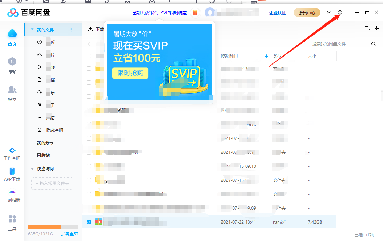
Task: Open the mail messages icon
Action: pos(329,13)
